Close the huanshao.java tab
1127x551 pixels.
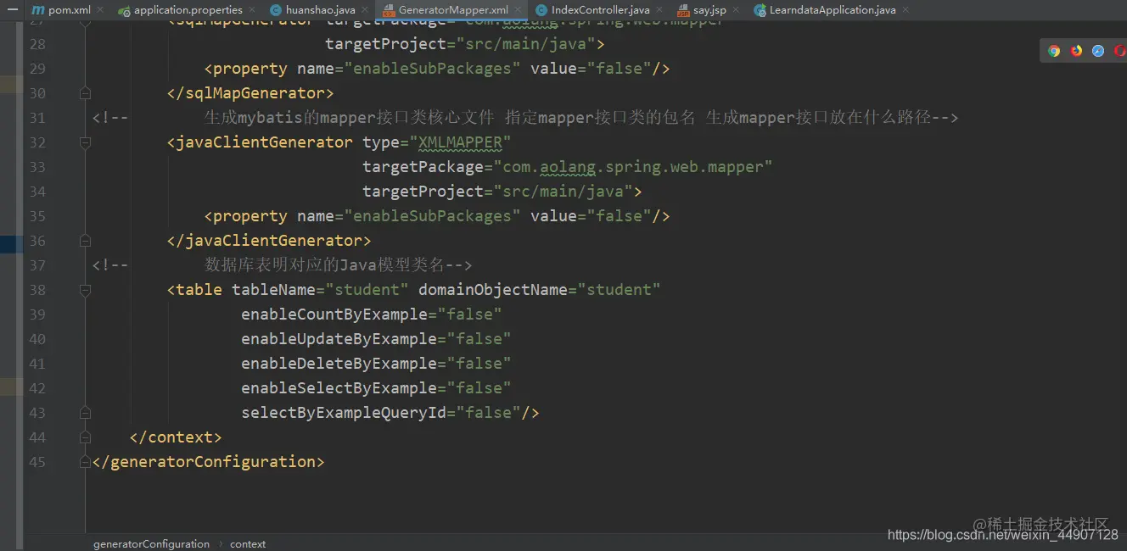(x=365, y=10)
